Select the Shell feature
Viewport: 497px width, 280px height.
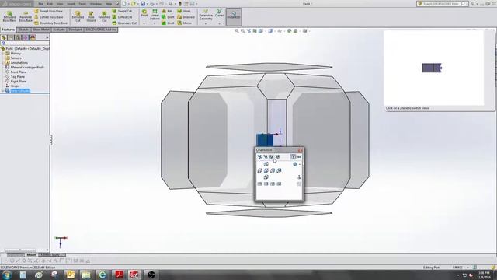click(x=168, y=23)
